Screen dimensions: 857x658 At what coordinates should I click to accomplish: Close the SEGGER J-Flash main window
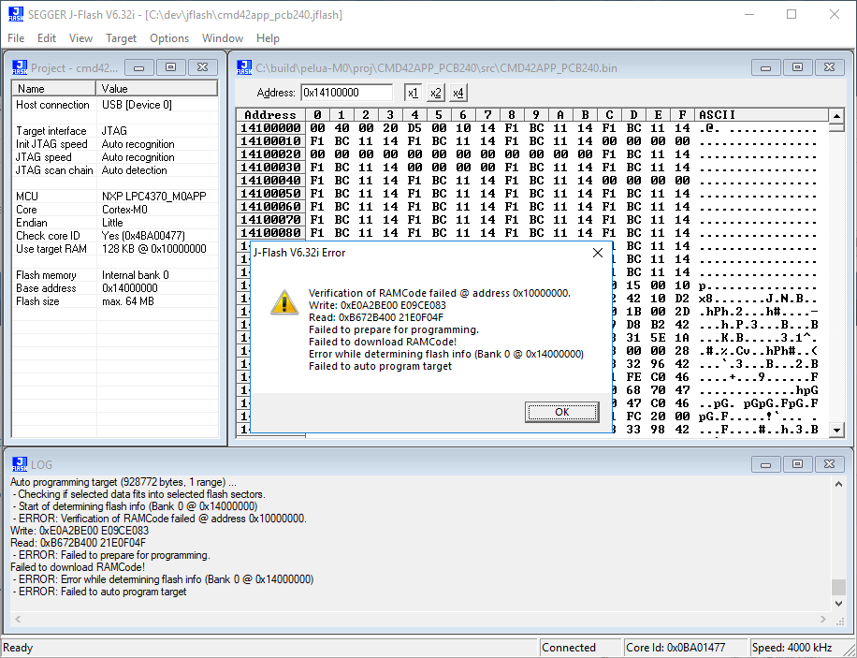tap(834, 14)
